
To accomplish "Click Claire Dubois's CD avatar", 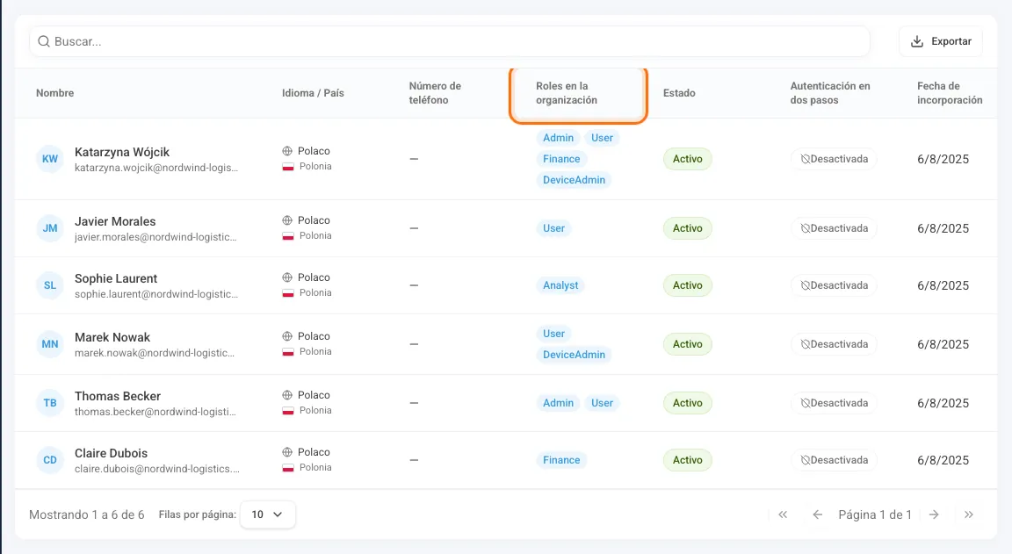I will (x=50, y=460).
